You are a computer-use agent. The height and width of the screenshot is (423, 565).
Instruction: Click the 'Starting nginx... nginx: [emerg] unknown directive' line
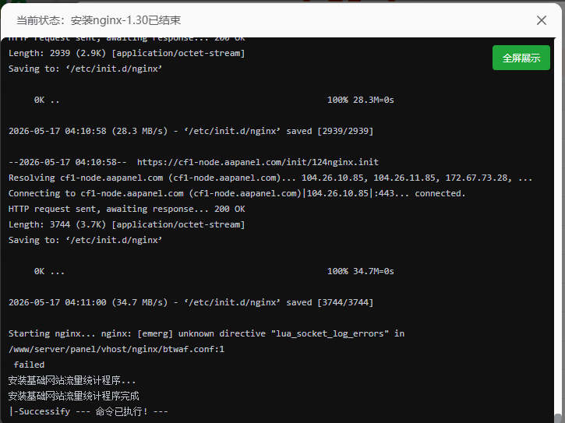point(206,333)
